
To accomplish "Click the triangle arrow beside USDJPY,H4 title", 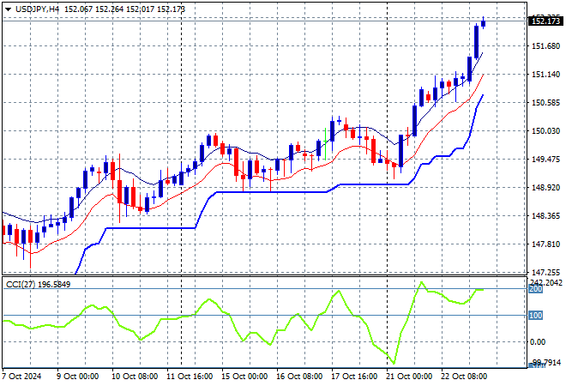I will [8, 9].
